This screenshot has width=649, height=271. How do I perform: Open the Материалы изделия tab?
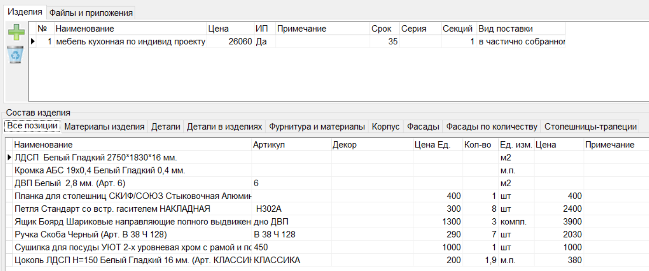104,126
